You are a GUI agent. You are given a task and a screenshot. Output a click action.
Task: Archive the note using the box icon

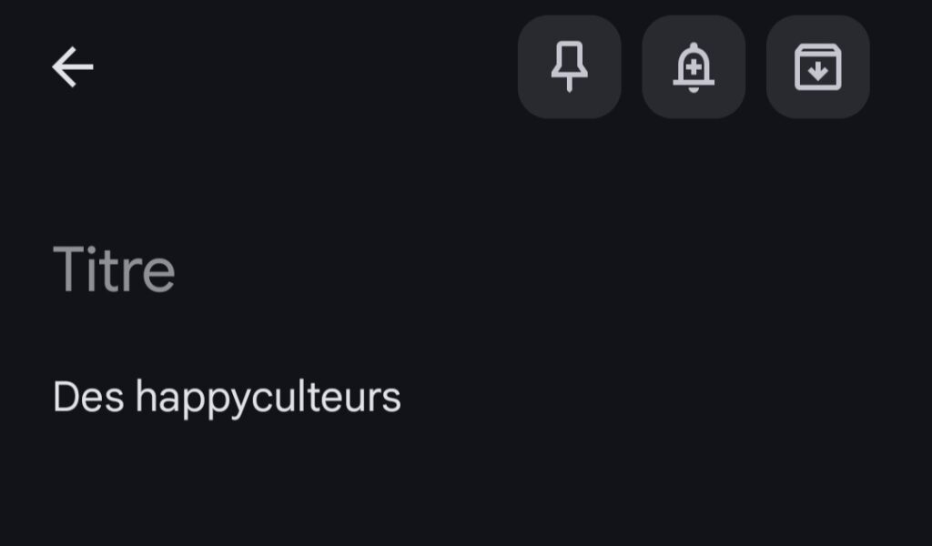817,67
